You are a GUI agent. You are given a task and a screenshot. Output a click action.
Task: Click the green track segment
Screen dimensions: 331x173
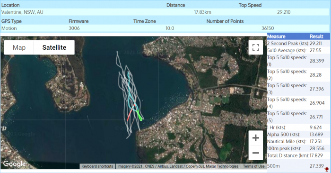point(139,115)
